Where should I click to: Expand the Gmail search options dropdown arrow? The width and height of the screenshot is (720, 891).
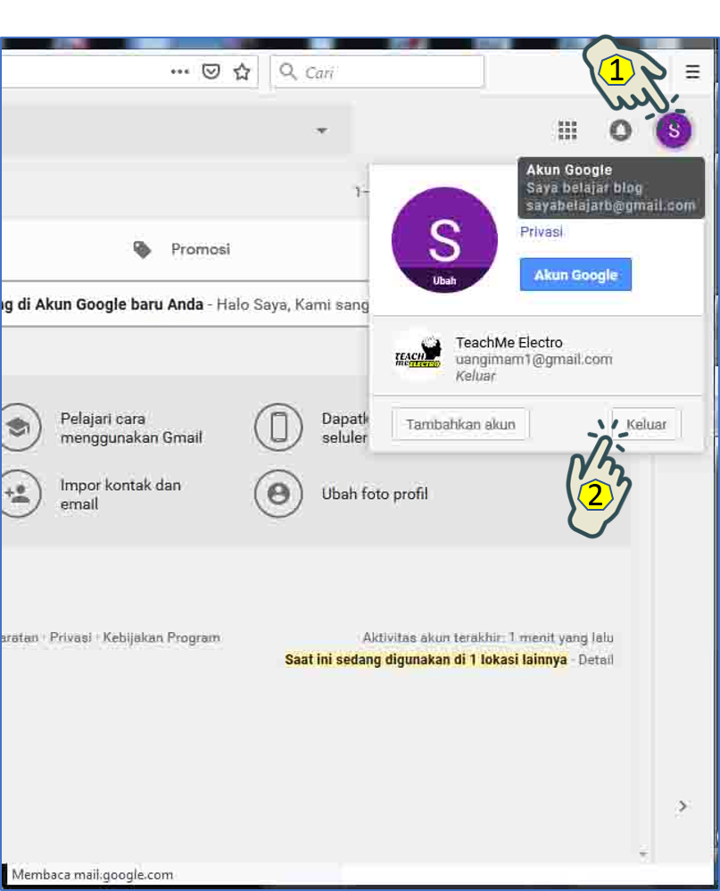point(321,130)
